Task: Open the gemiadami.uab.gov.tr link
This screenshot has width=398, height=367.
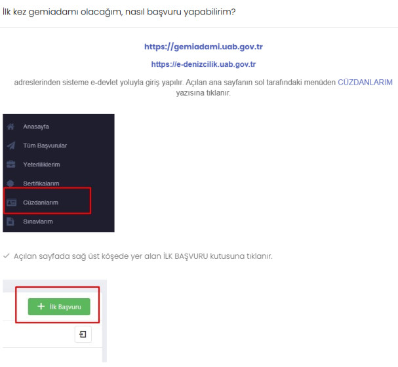Action: pyautogui.click(x=203, y=47)
